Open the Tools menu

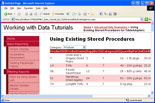[38, 8]
